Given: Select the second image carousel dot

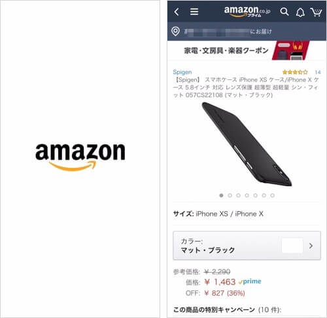Looking at the screenshot, I should (x=230, y=195).
